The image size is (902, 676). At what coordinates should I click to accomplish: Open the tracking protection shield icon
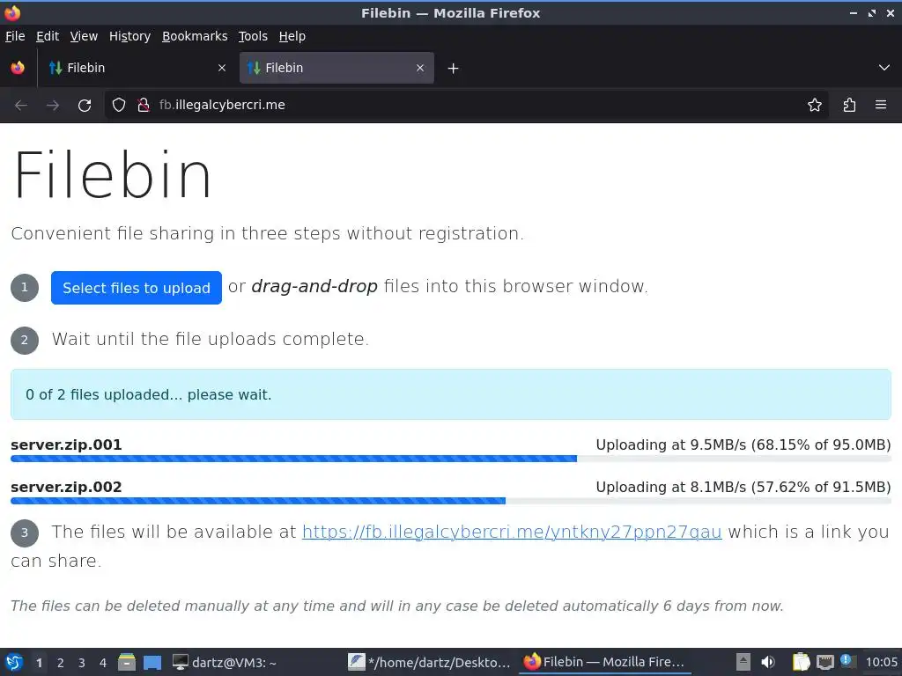click(119, 105)
